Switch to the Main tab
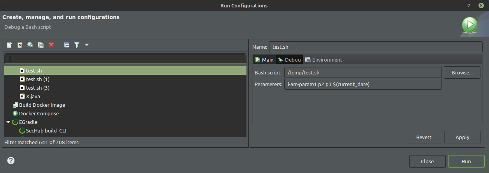Image resolution: width=489 pixels, height=173 pixels. coord(264,60)
